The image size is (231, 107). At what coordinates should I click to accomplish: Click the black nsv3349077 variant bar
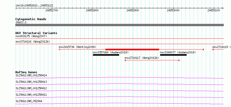click(173, 55)
